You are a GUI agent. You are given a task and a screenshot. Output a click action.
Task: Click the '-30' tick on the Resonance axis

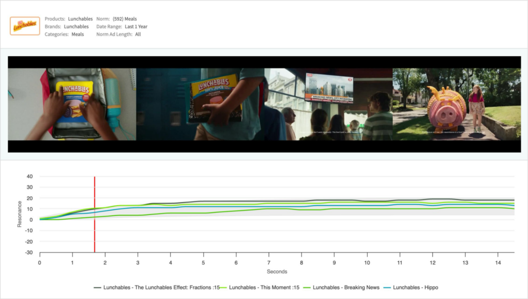pyautogui.click(x=29, y=253)
